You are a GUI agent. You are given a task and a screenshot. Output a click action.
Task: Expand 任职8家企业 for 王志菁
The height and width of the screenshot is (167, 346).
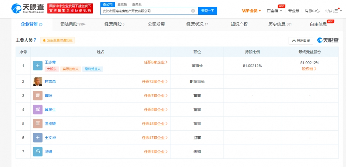[156, 62]
